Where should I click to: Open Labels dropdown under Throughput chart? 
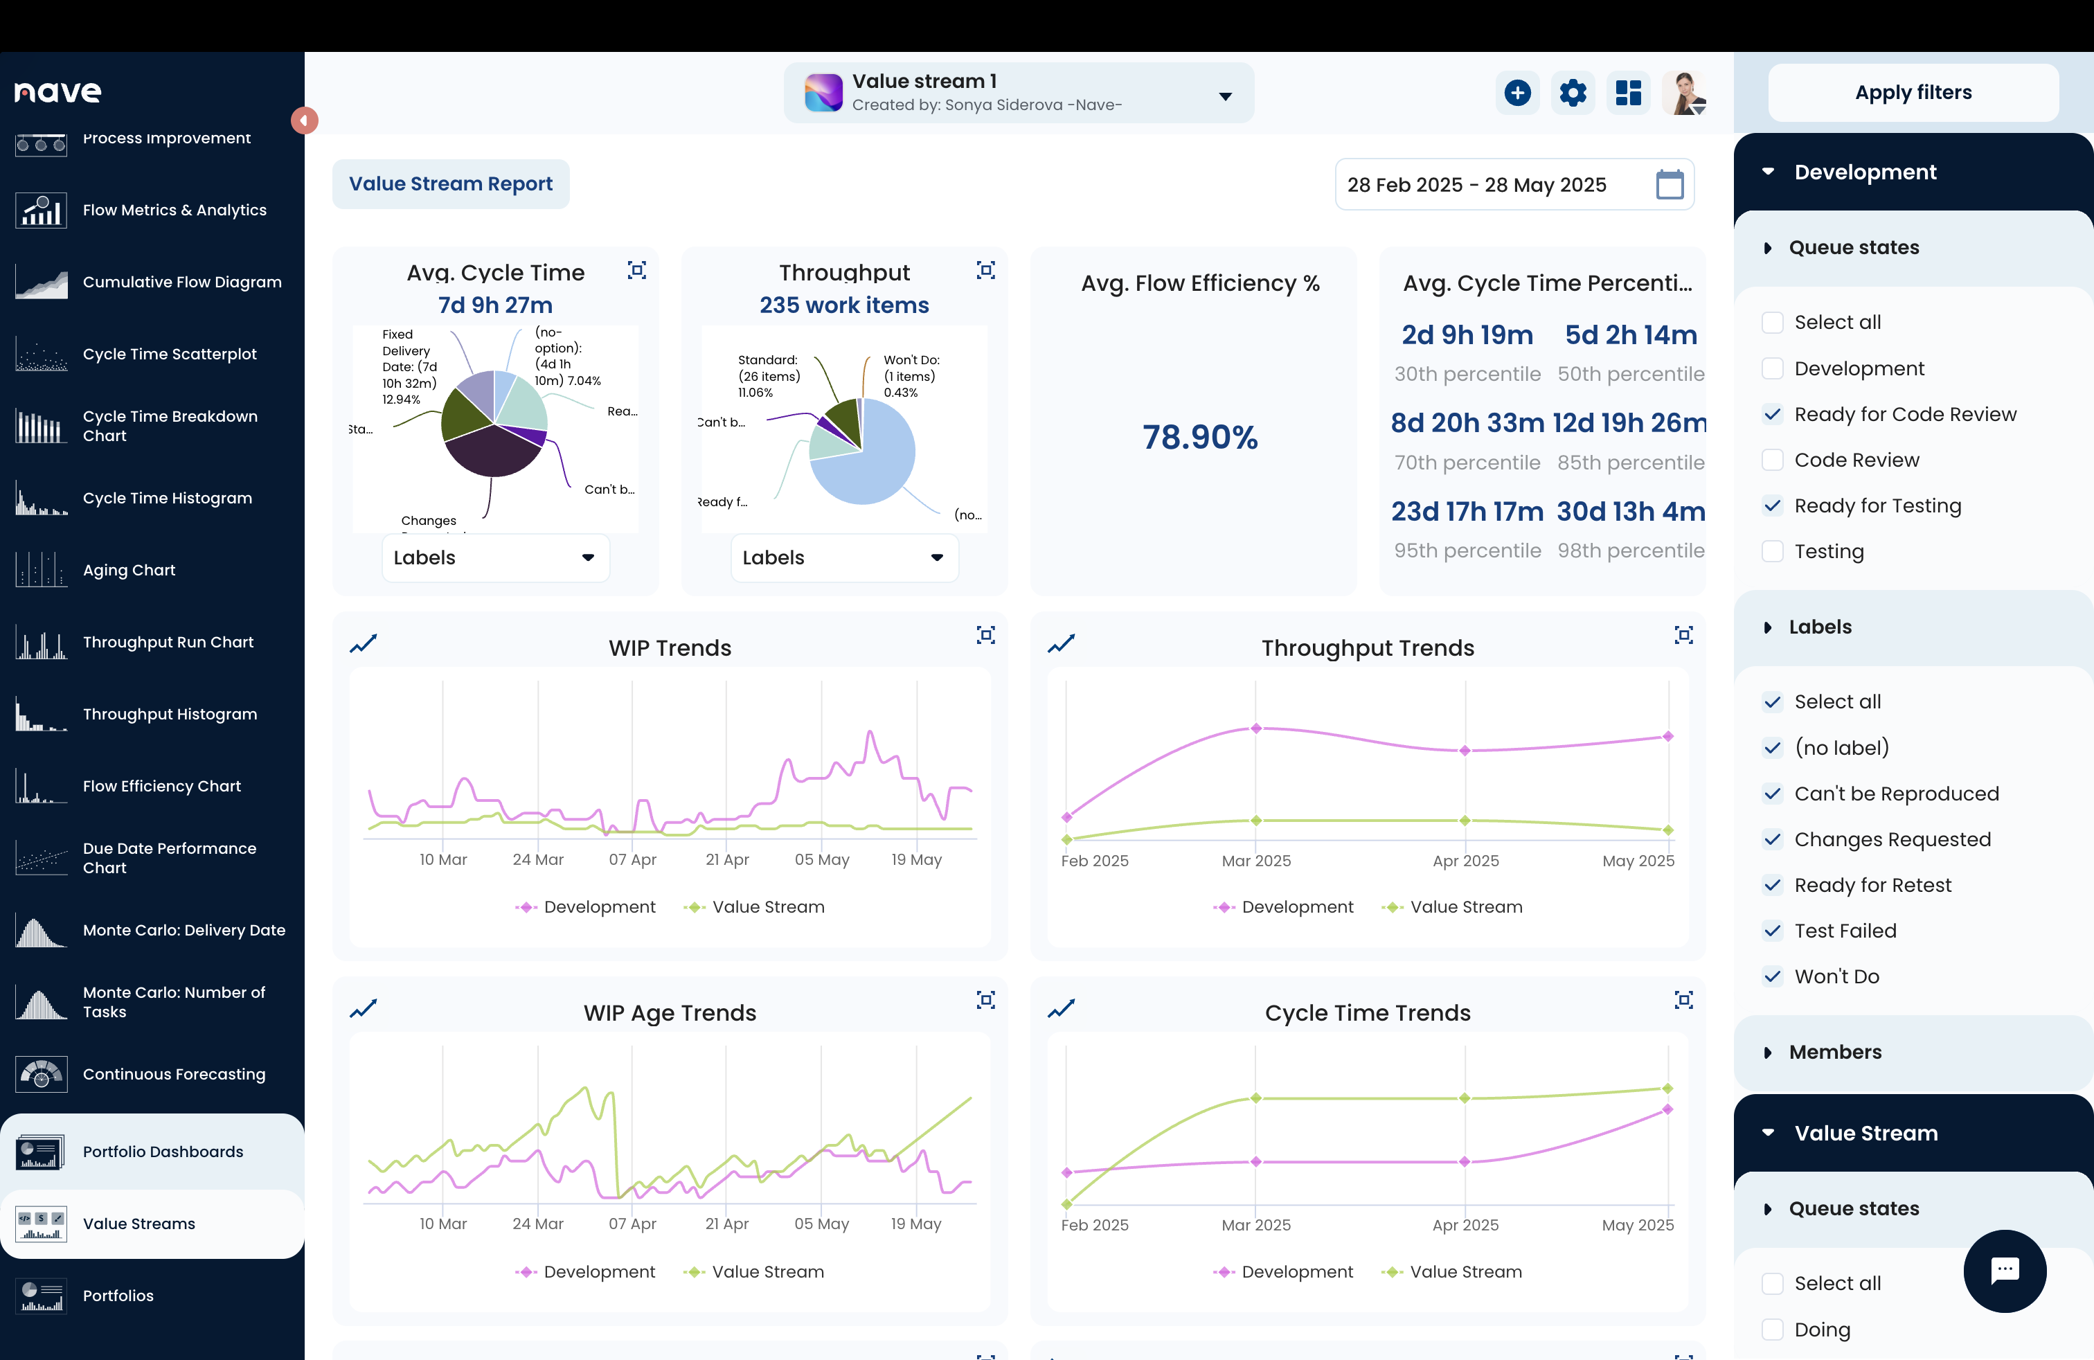pos(843,557)
